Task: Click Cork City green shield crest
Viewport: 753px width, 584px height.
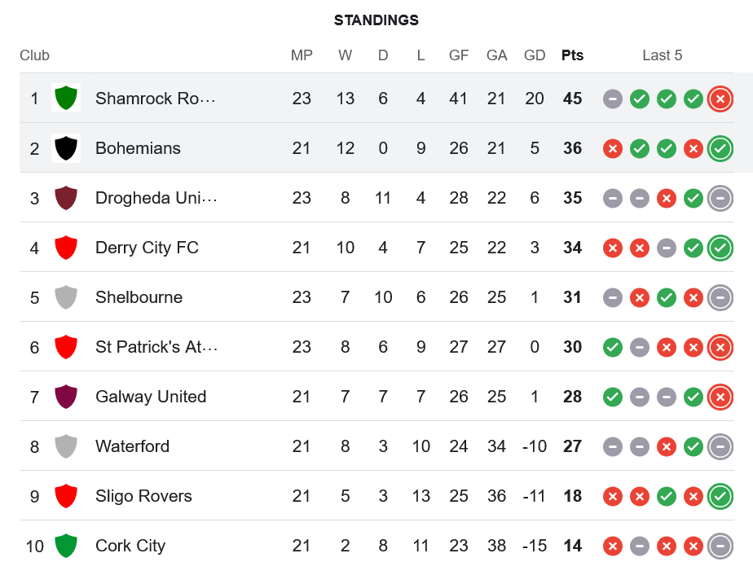Action: 66,546
